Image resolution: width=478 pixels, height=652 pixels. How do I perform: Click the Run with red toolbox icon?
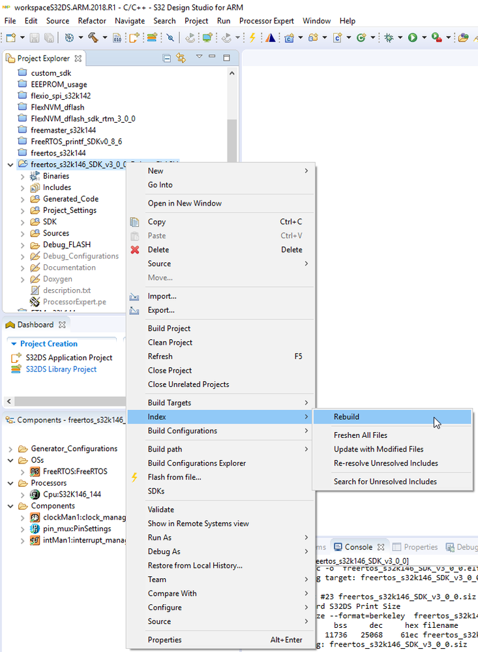436,38
